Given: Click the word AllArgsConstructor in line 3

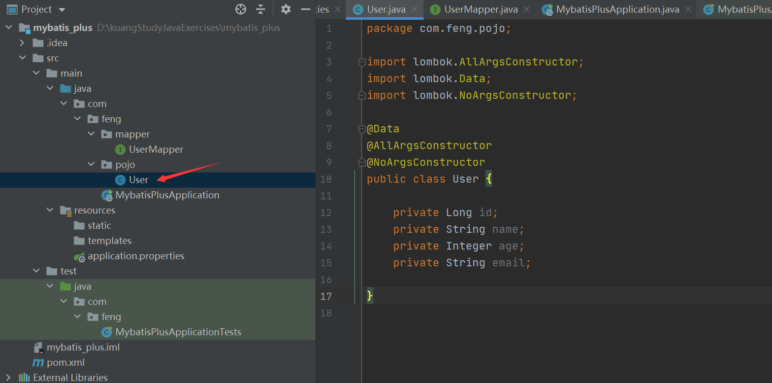Looking at the screenshot, I should (519, 62).
